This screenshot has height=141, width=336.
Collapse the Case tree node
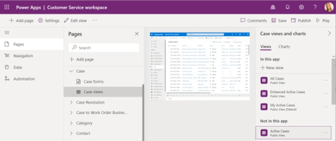pos(71,71)
